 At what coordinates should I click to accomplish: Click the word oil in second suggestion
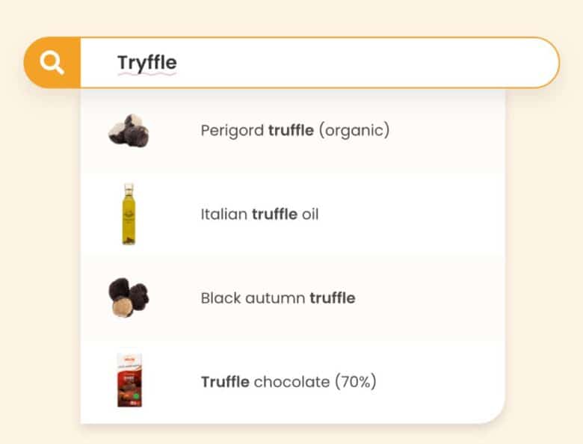(309, 215)
